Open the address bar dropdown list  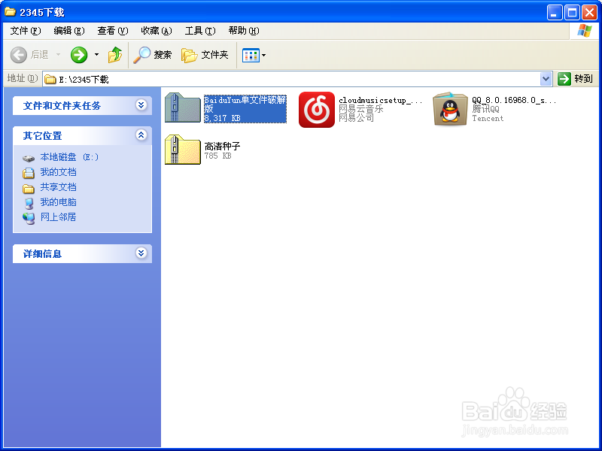(x=546, y=79)
